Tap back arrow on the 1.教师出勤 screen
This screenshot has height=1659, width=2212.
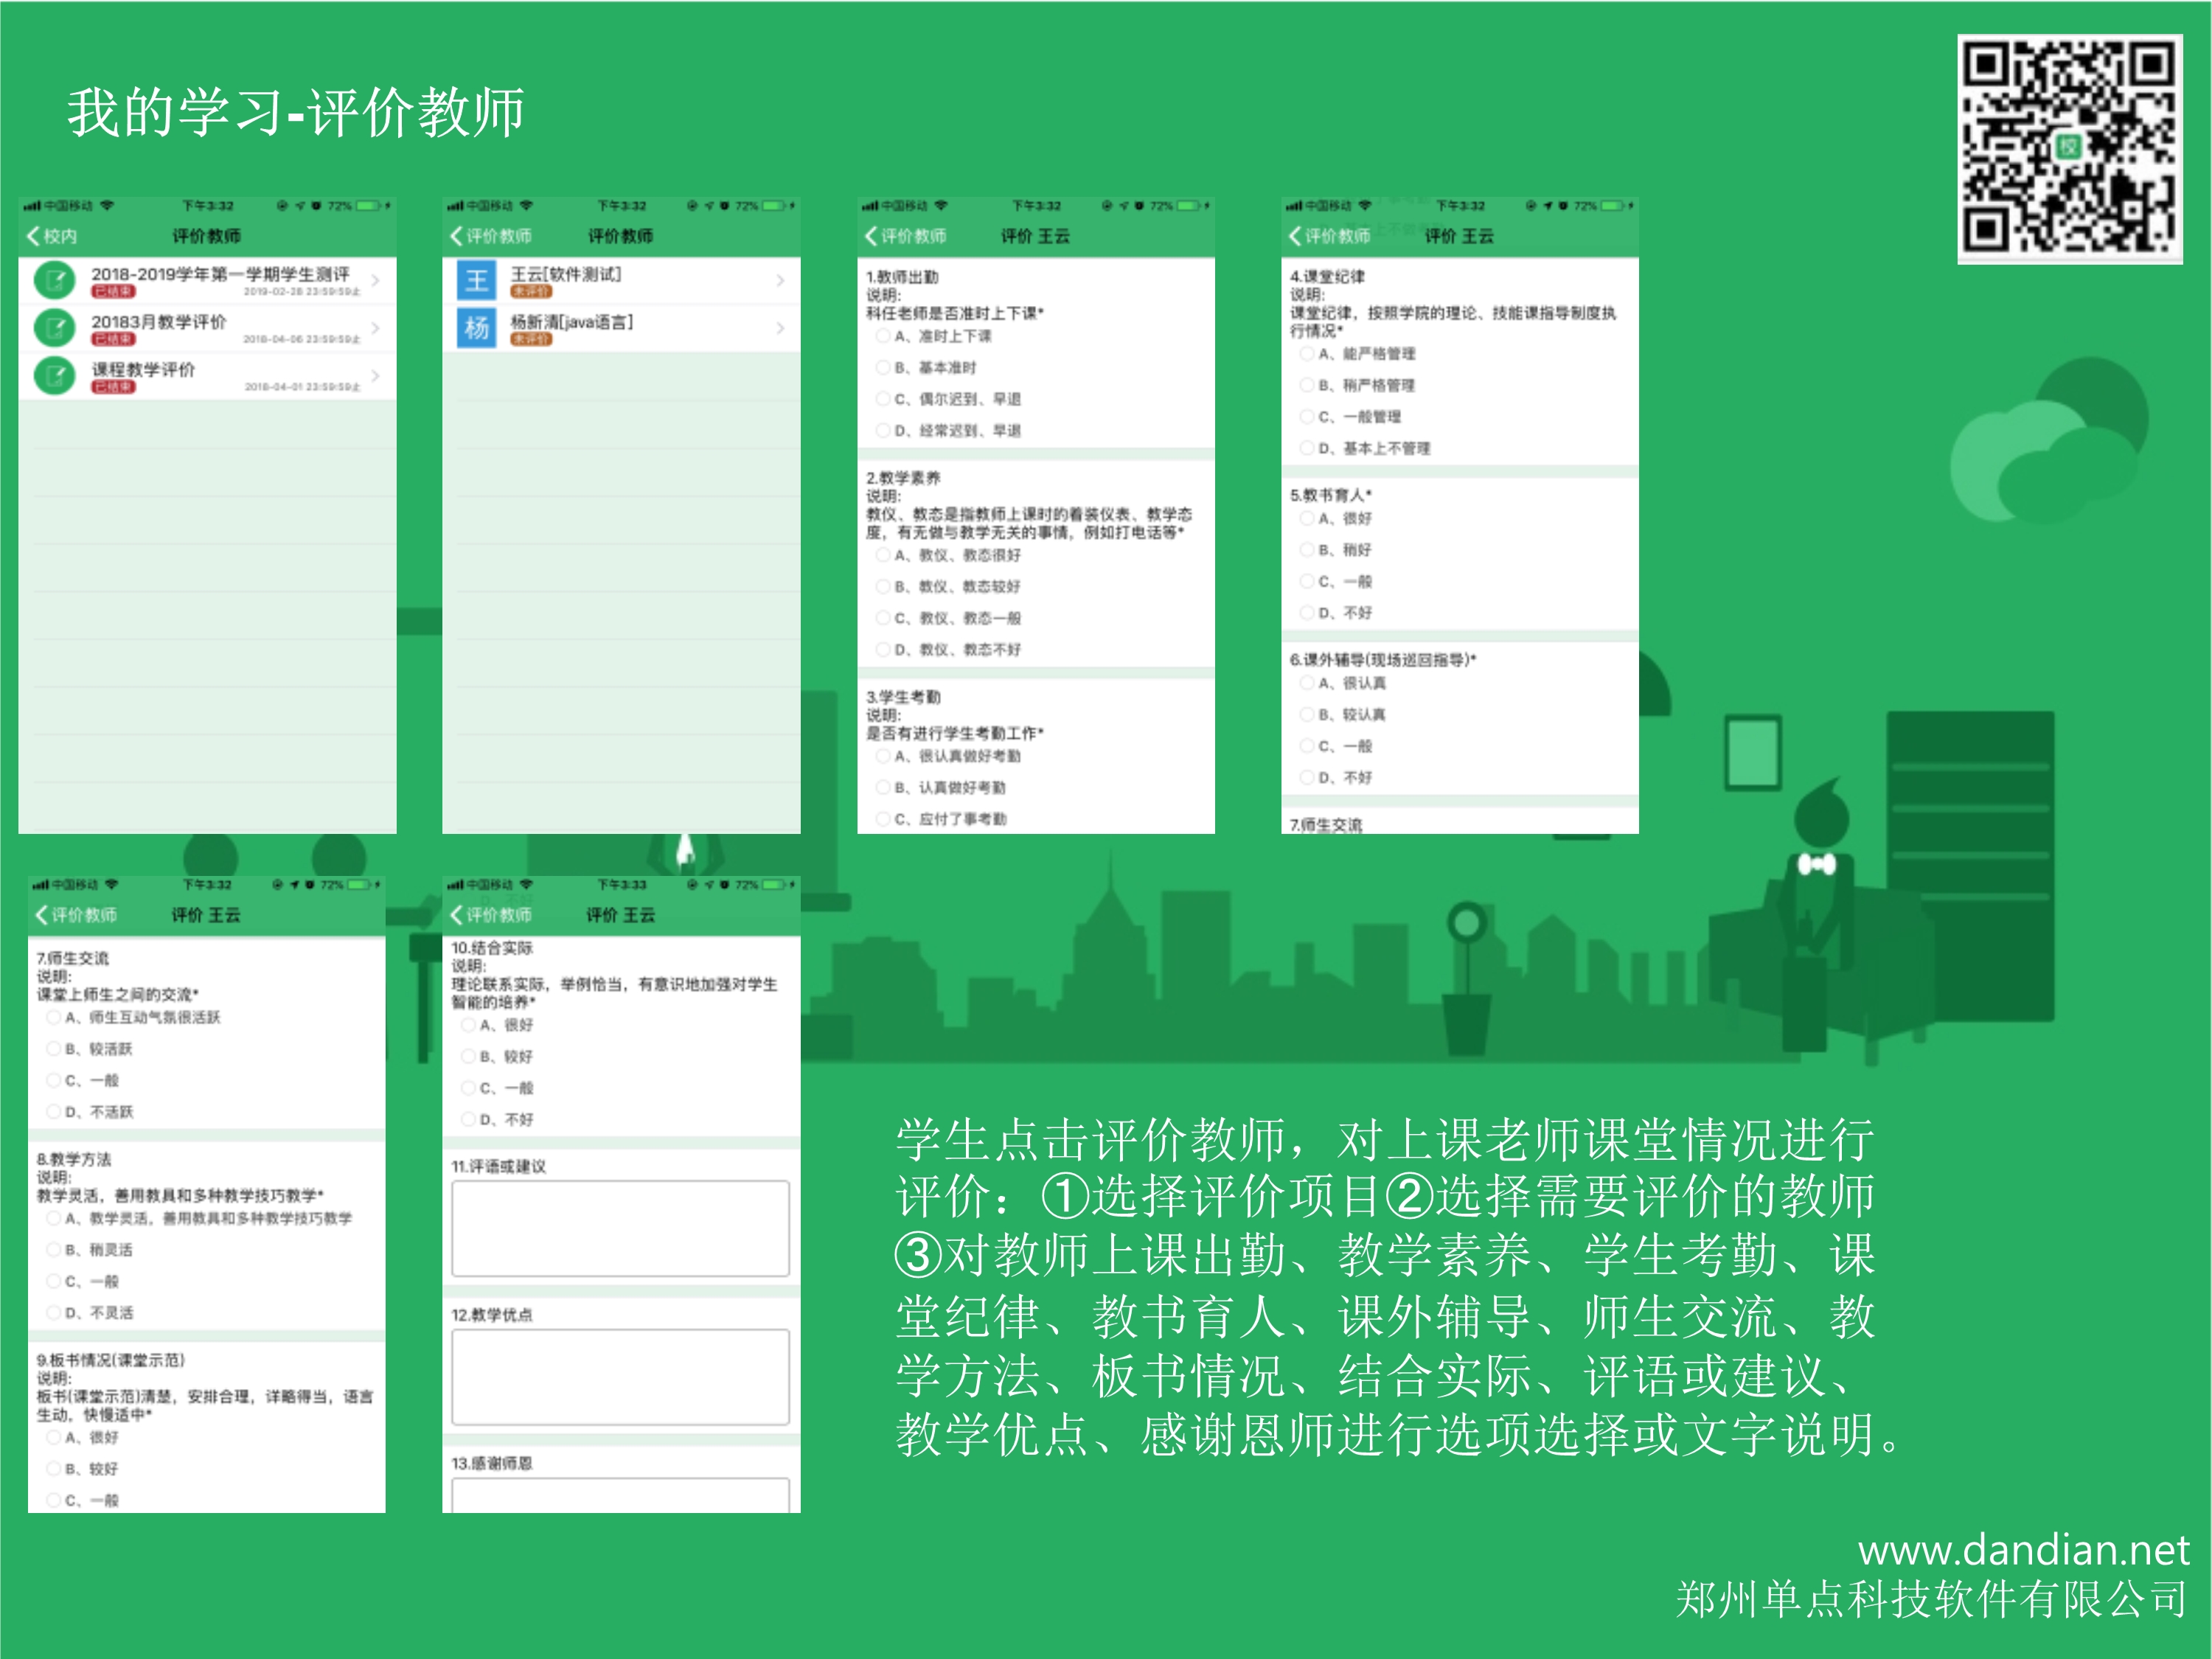(x=906, y=236)
